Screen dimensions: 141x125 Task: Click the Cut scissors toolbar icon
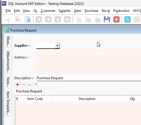point(9,19)
